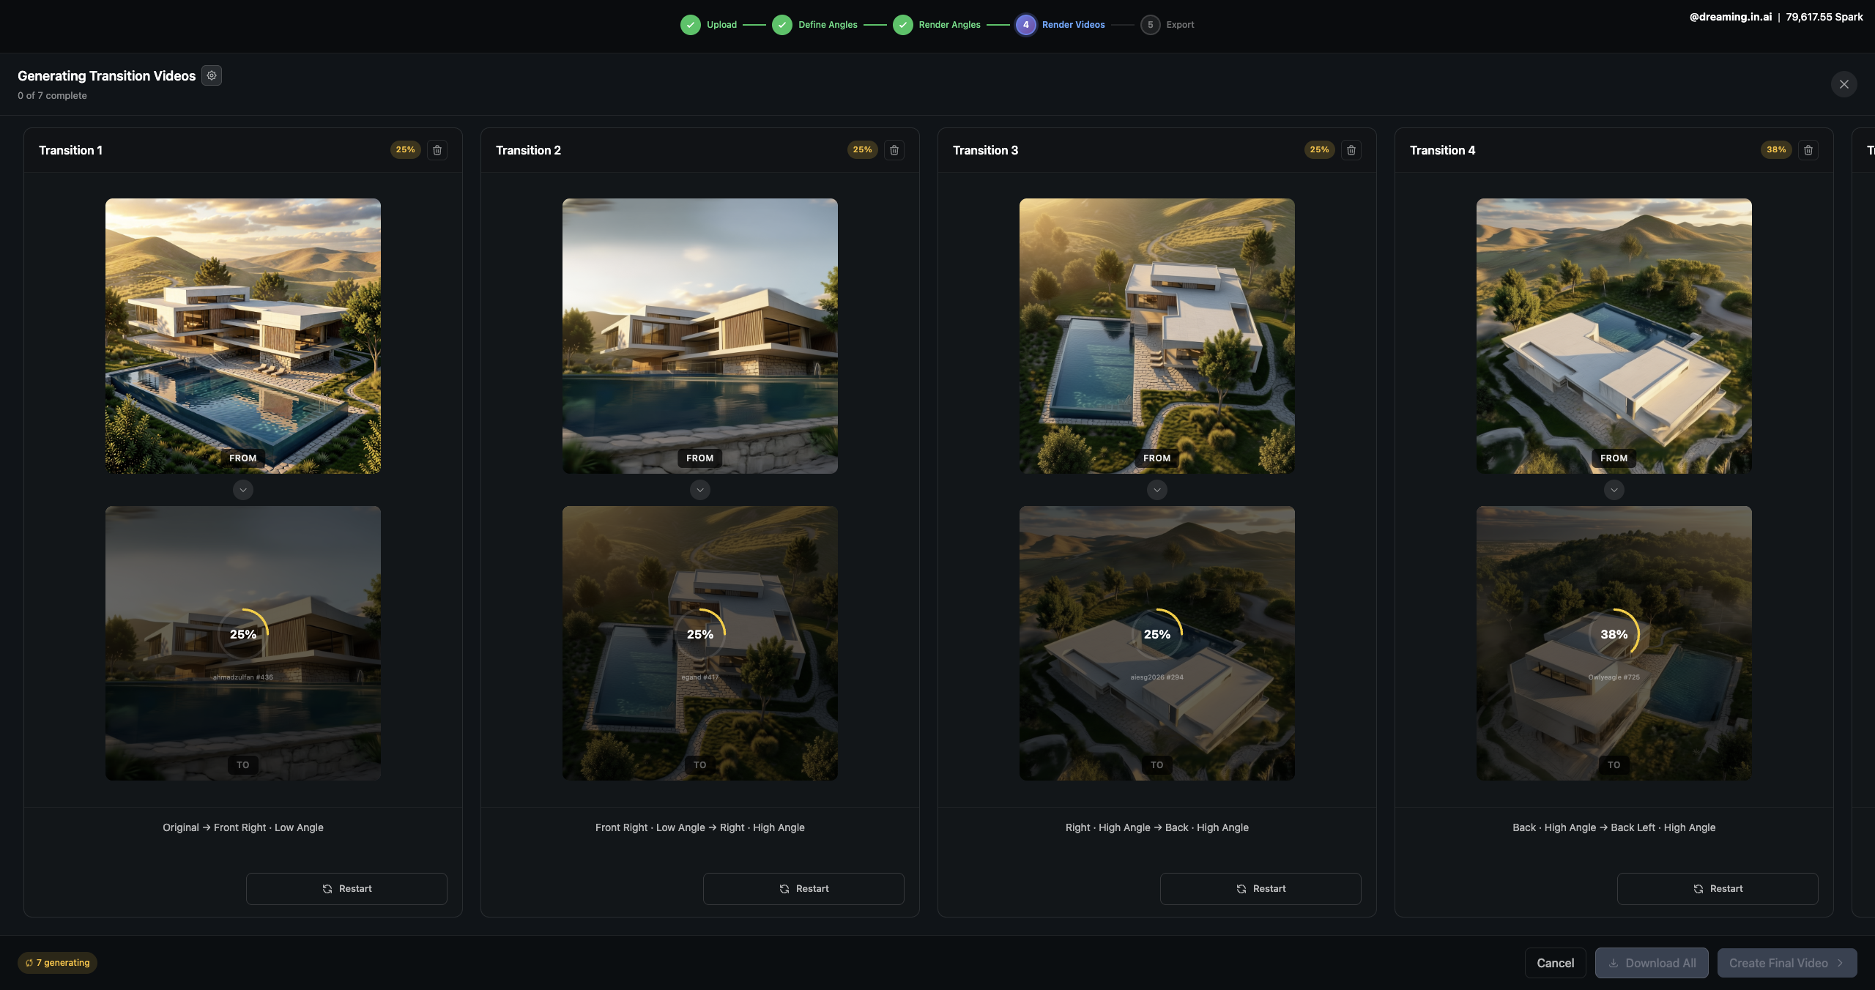The height and width of the screenshot is (990, 1875).
Task: Delete Transition 1 with its trash icon
Action: pos(437,149)
